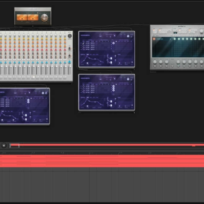
Task: Select the highlighted envelope tab on middle Heisenberg
Action: [88, 98]
